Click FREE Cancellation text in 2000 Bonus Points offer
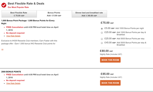 (15, 75)
